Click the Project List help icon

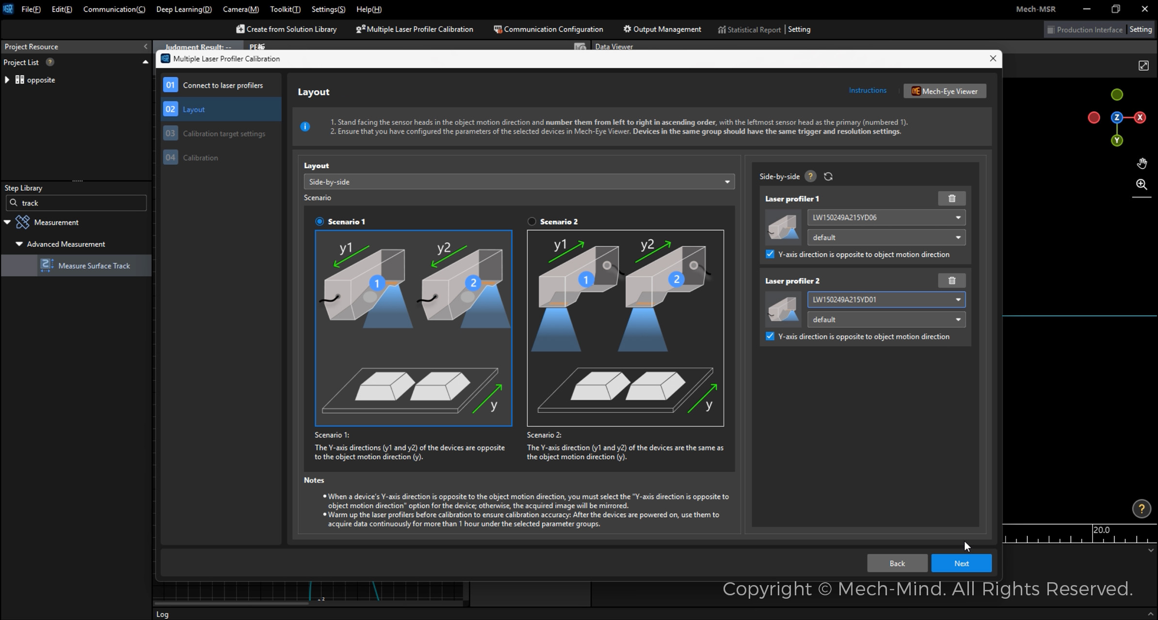pyautogui.click(x=49, y=62)
